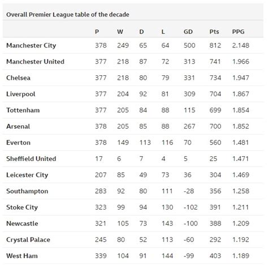Viewport: 268px width, 265px height.
Task: Select the D column header
Action: tap(141, 32)
